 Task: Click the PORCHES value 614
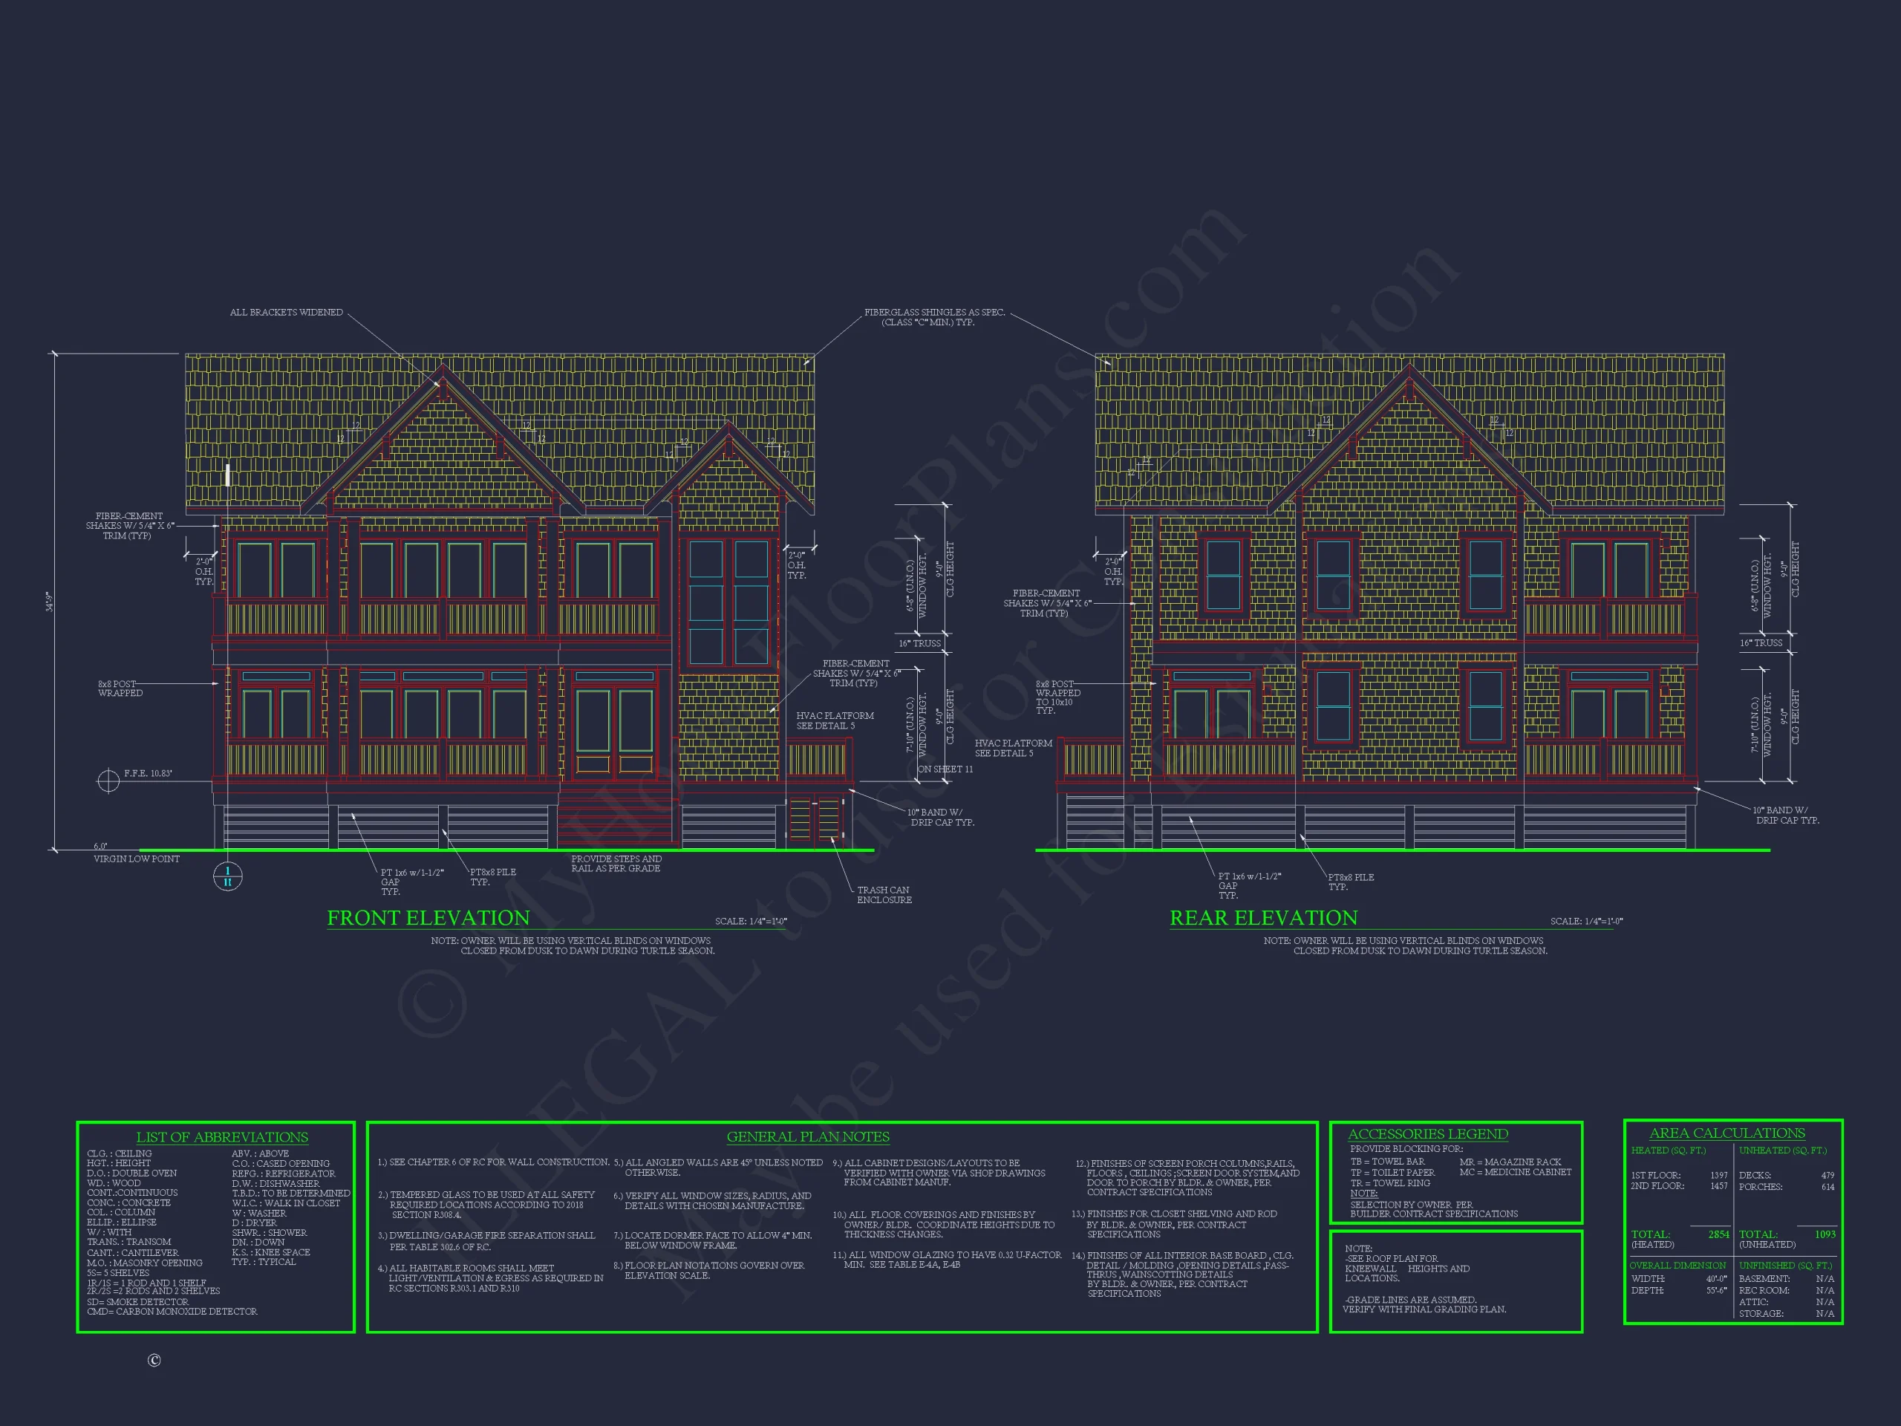1827,1187
